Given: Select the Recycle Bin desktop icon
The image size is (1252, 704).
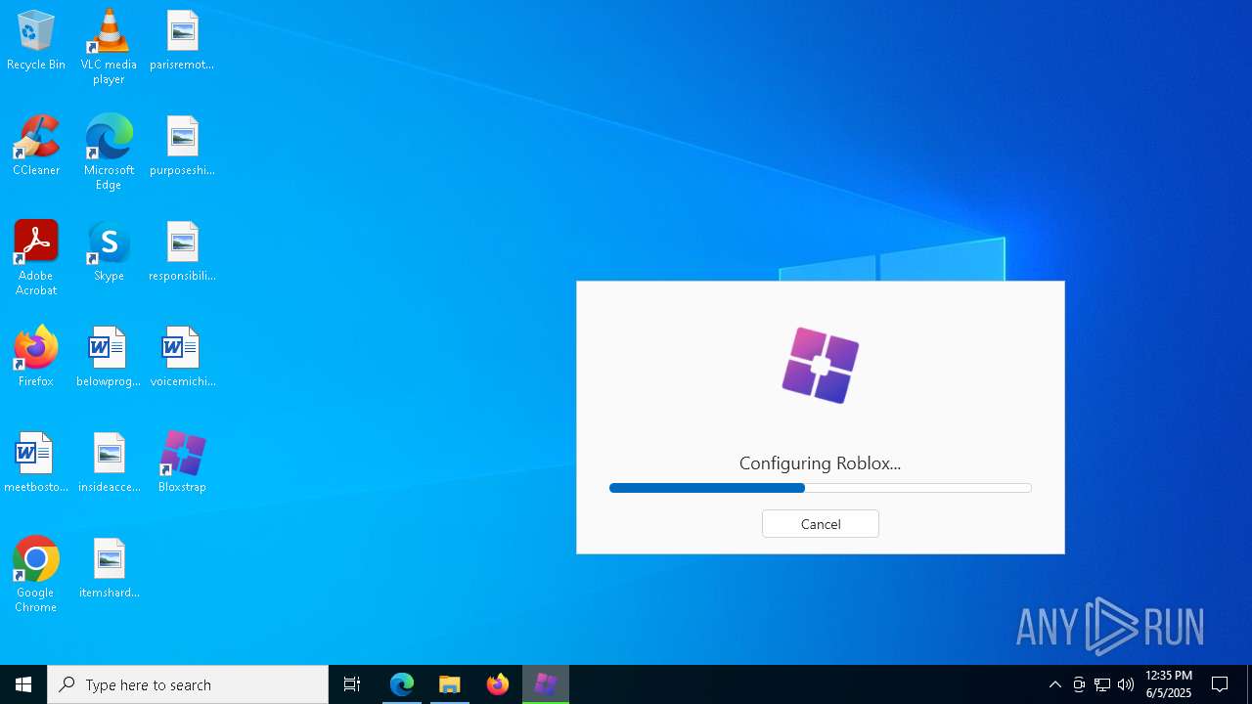Looking at the screenshot, I should tap(36, 41).
